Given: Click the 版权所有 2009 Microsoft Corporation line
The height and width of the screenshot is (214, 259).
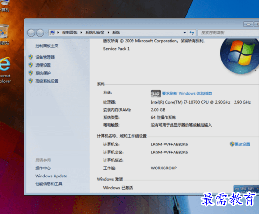Looking at the screenshot, I should pos(154,41).
